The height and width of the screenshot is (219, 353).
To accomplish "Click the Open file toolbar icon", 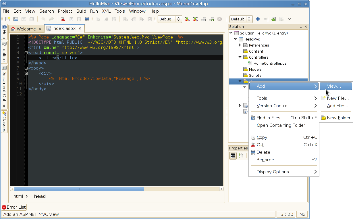I will pos(16,19).
